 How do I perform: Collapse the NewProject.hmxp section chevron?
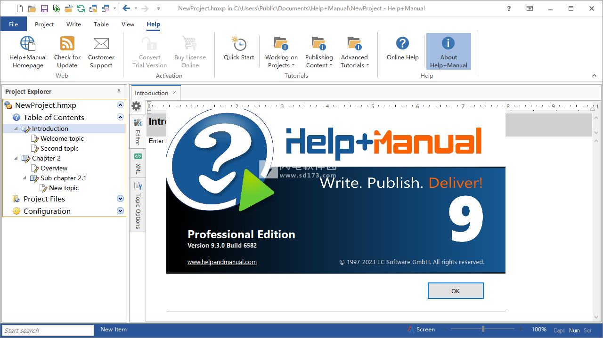120,105
